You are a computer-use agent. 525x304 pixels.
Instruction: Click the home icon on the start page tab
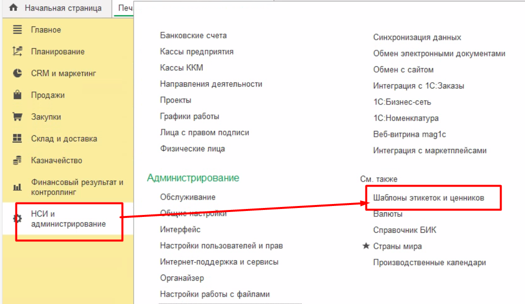13,8
